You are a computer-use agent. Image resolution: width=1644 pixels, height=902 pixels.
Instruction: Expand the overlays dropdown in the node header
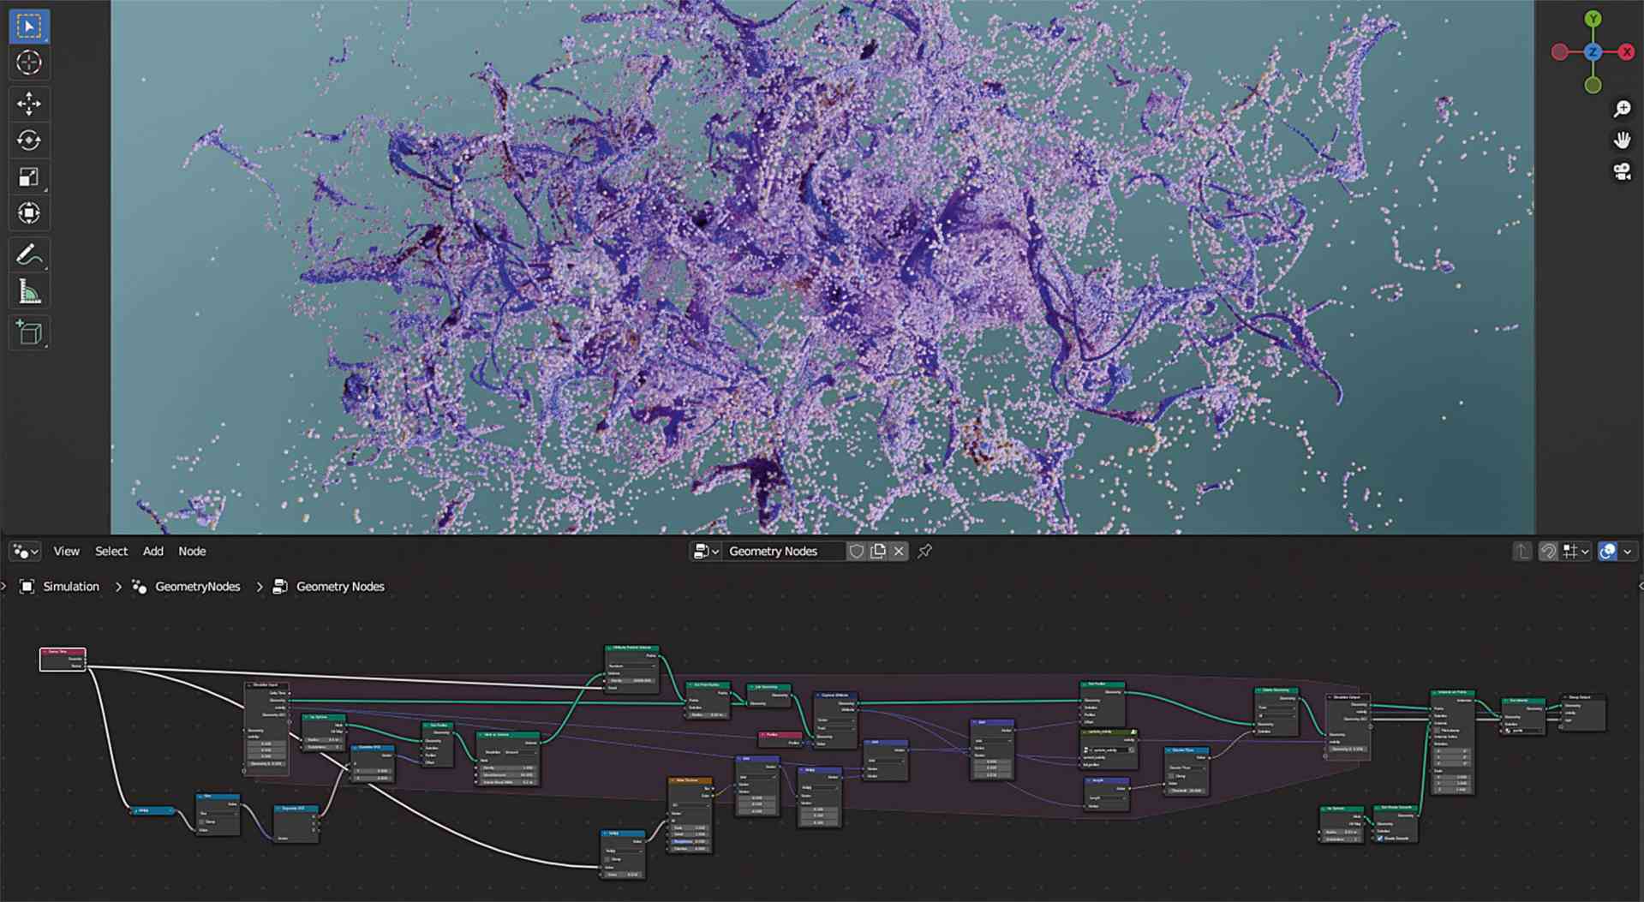coord(1629,551)
